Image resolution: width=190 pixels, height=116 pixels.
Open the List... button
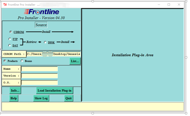pyautogui.click(x=75, y=61)
